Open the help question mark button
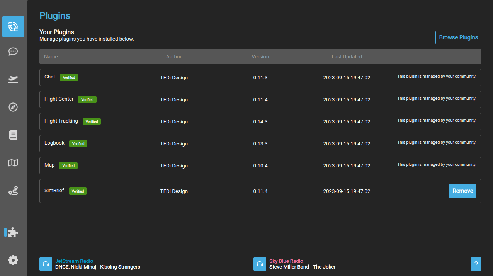 (x=476, y=264)
